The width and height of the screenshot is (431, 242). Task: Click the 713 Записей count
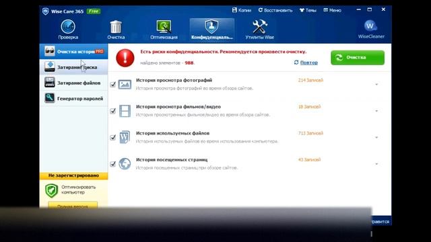click(x=310, y=133)
